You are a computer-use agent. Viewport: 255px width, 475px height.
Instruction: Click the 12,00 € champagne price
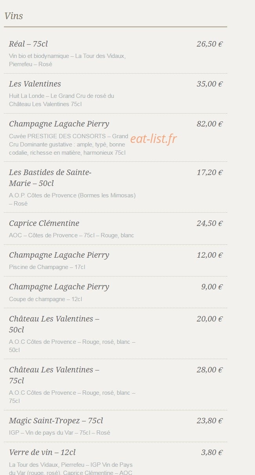pos(210,255)
